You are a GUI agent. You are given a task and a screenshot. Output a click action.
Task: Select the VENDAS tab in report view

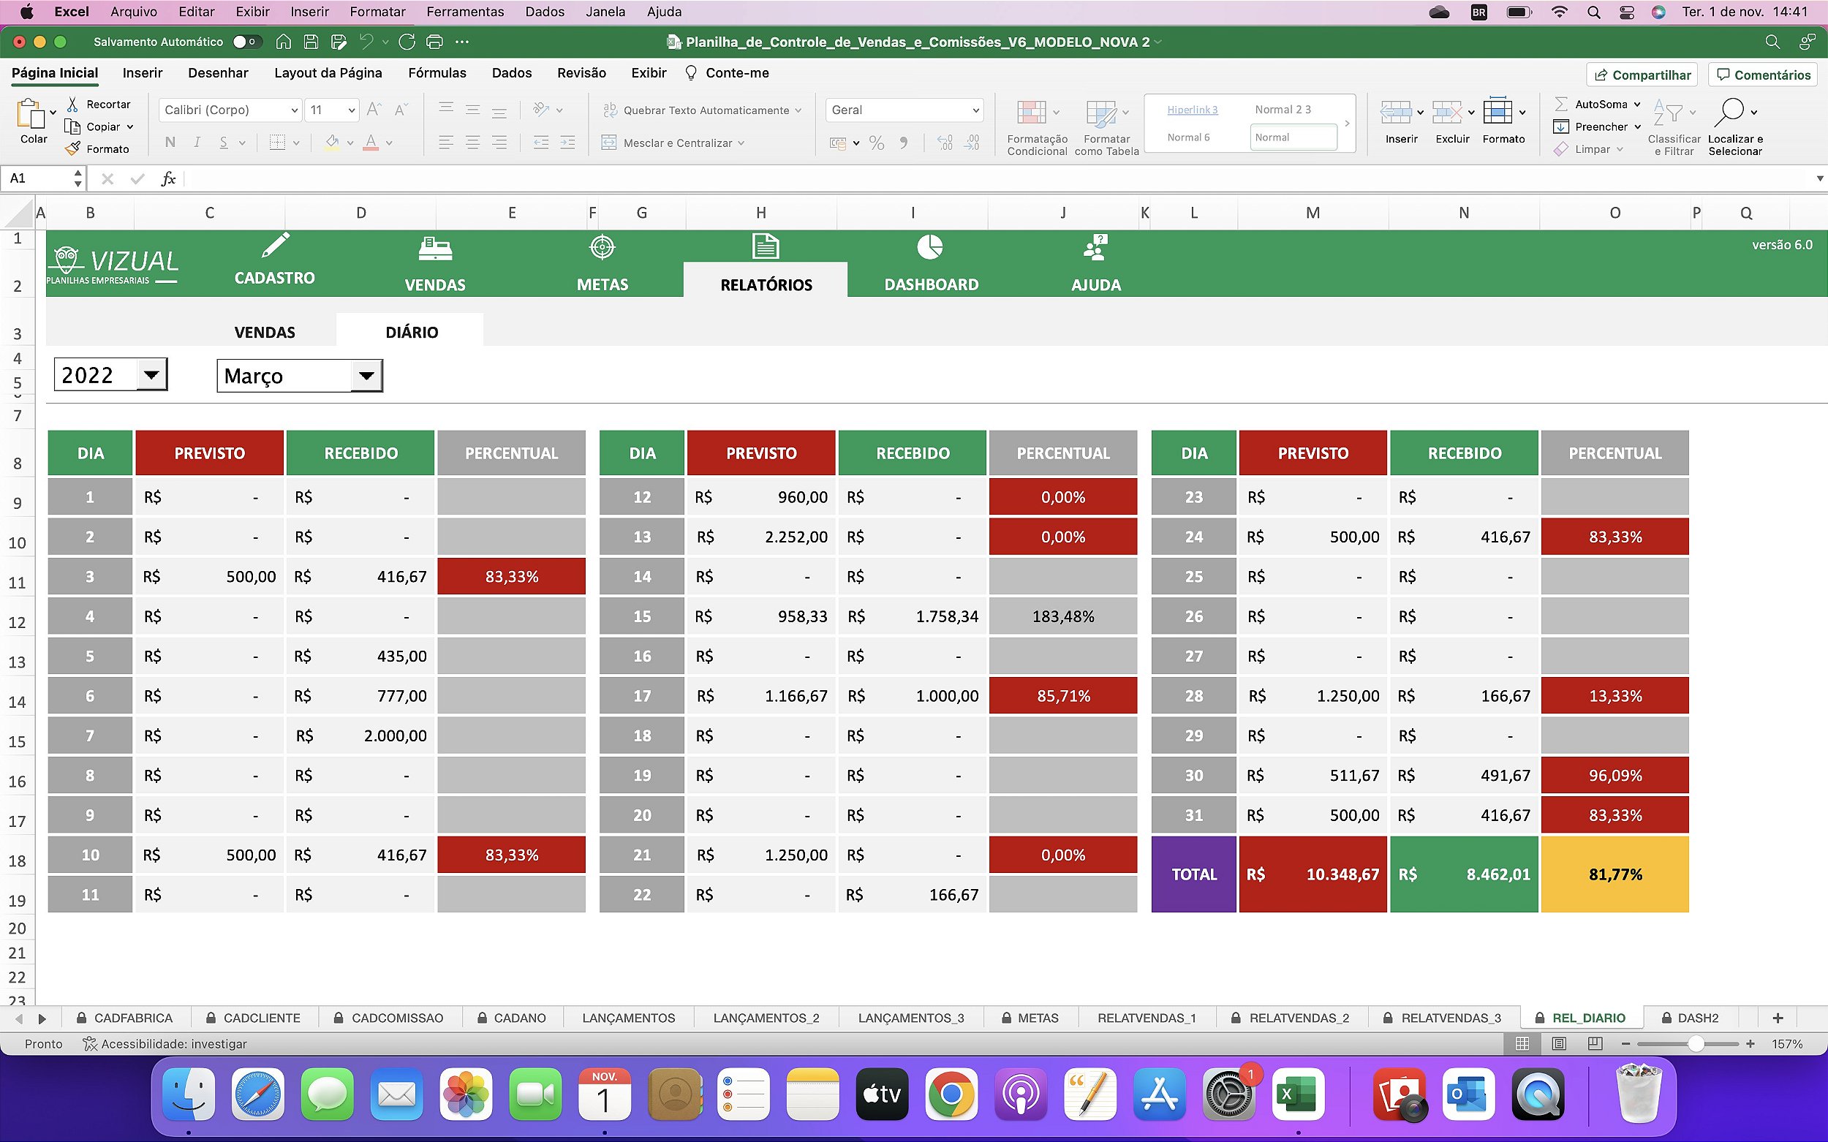pyautogui.click(x=263, y=331)
